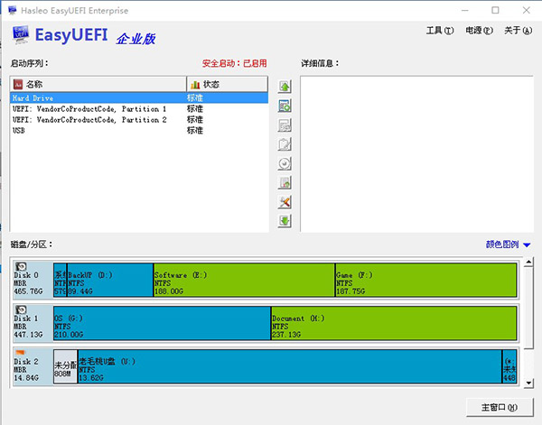
Task: Click the clipboard duplicate entry icon
Action: 285,144
